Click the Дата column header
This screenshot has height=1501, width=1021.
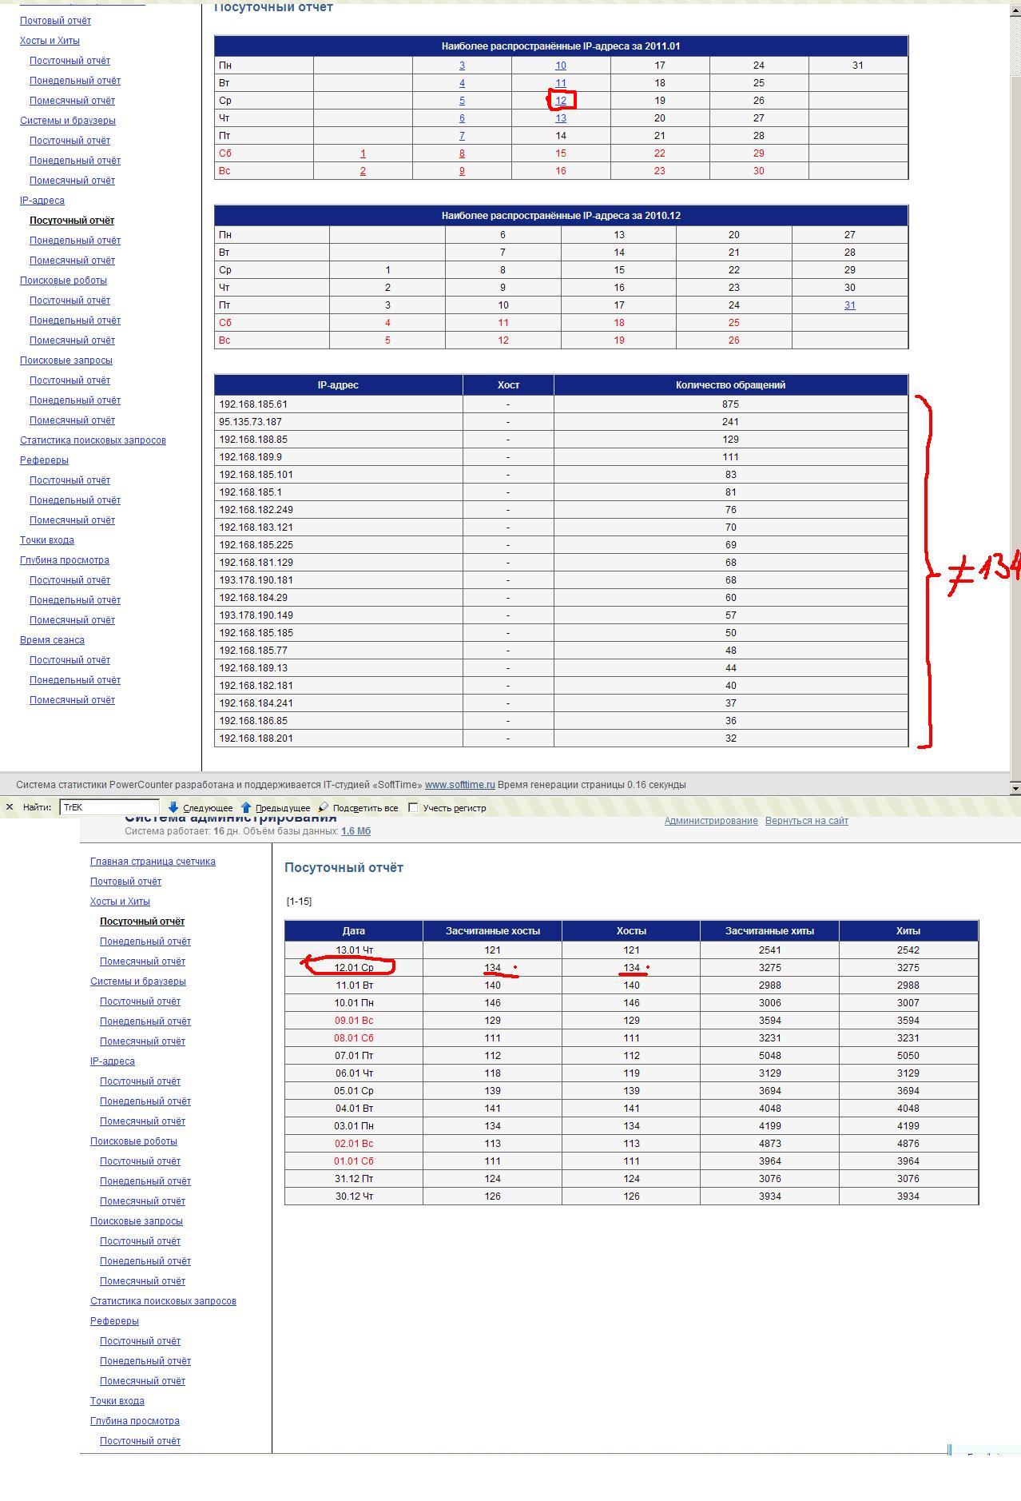pyautogui.click(x=354, y=931)
